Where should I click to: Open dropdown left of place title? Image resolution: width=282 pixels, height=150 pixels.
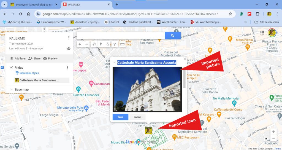tap(114, 63)
